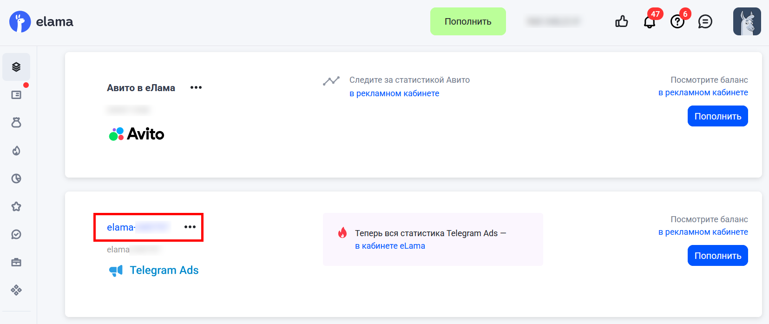Screen dimensions: 769x324
Task: Click the Пополнить button for Telegram Ads
Action: point(717,256)
